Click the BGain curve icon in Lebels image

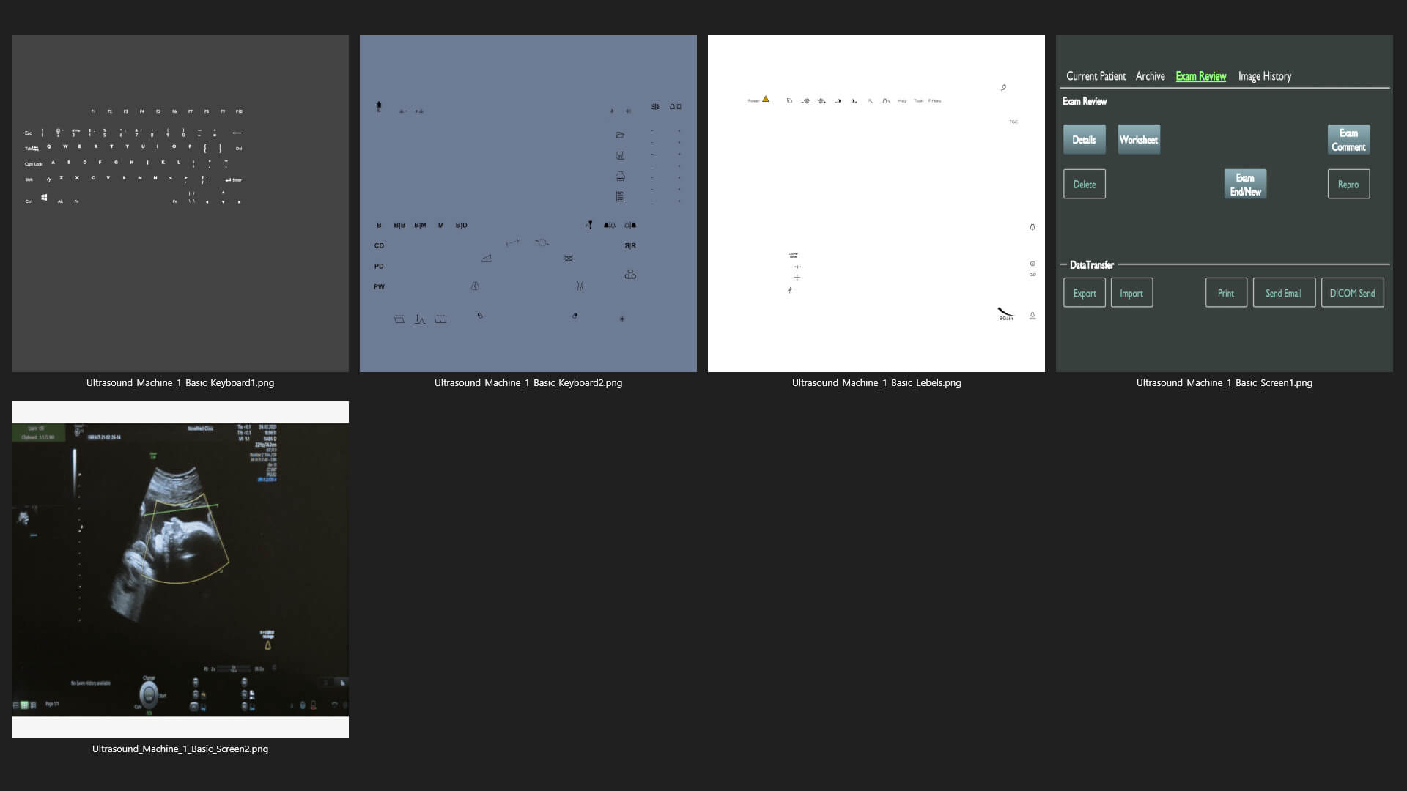pos(1005,313)
